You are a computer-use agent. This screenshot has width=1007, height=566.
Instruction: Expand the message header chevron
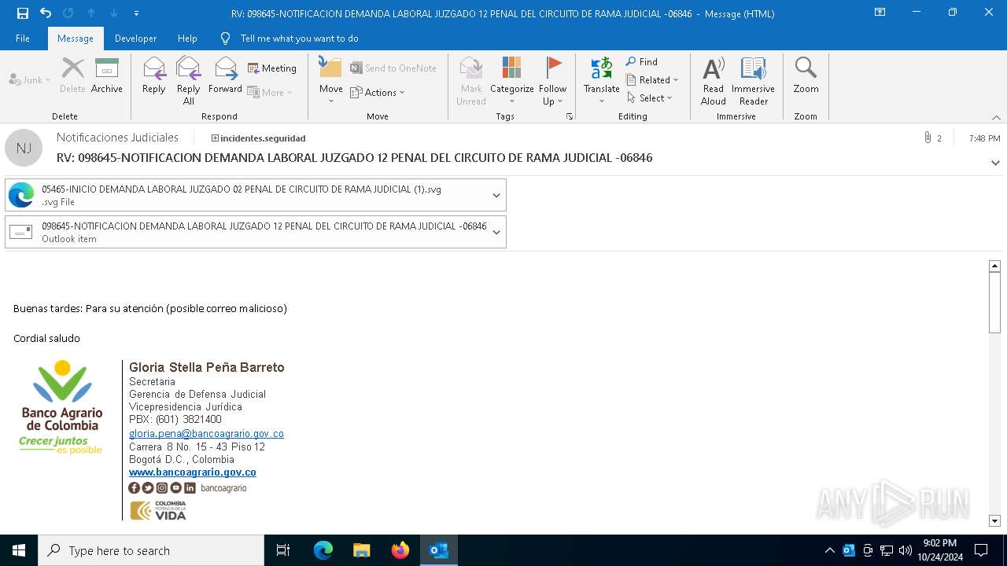[995, 163]
